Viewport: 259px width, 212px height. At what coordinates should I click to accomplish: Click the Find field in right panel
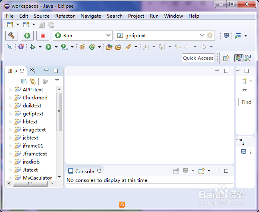click(246, 102)
